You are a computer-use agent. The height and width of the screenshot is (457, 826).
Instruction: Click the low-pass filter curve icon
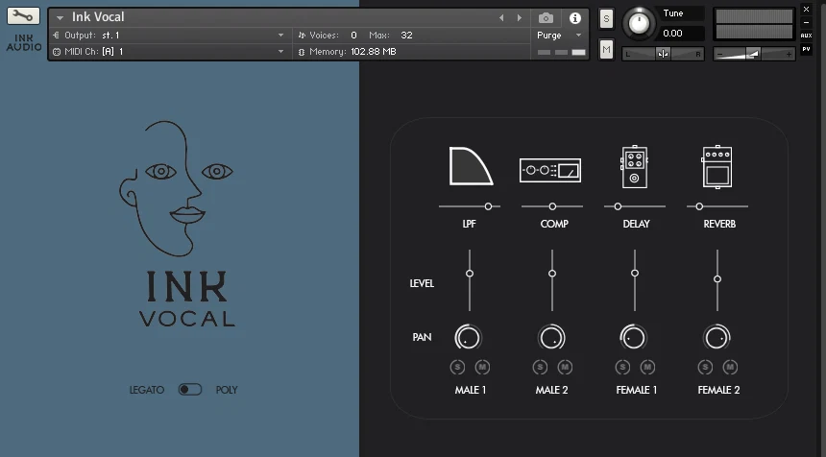click(x=471, y=166)
